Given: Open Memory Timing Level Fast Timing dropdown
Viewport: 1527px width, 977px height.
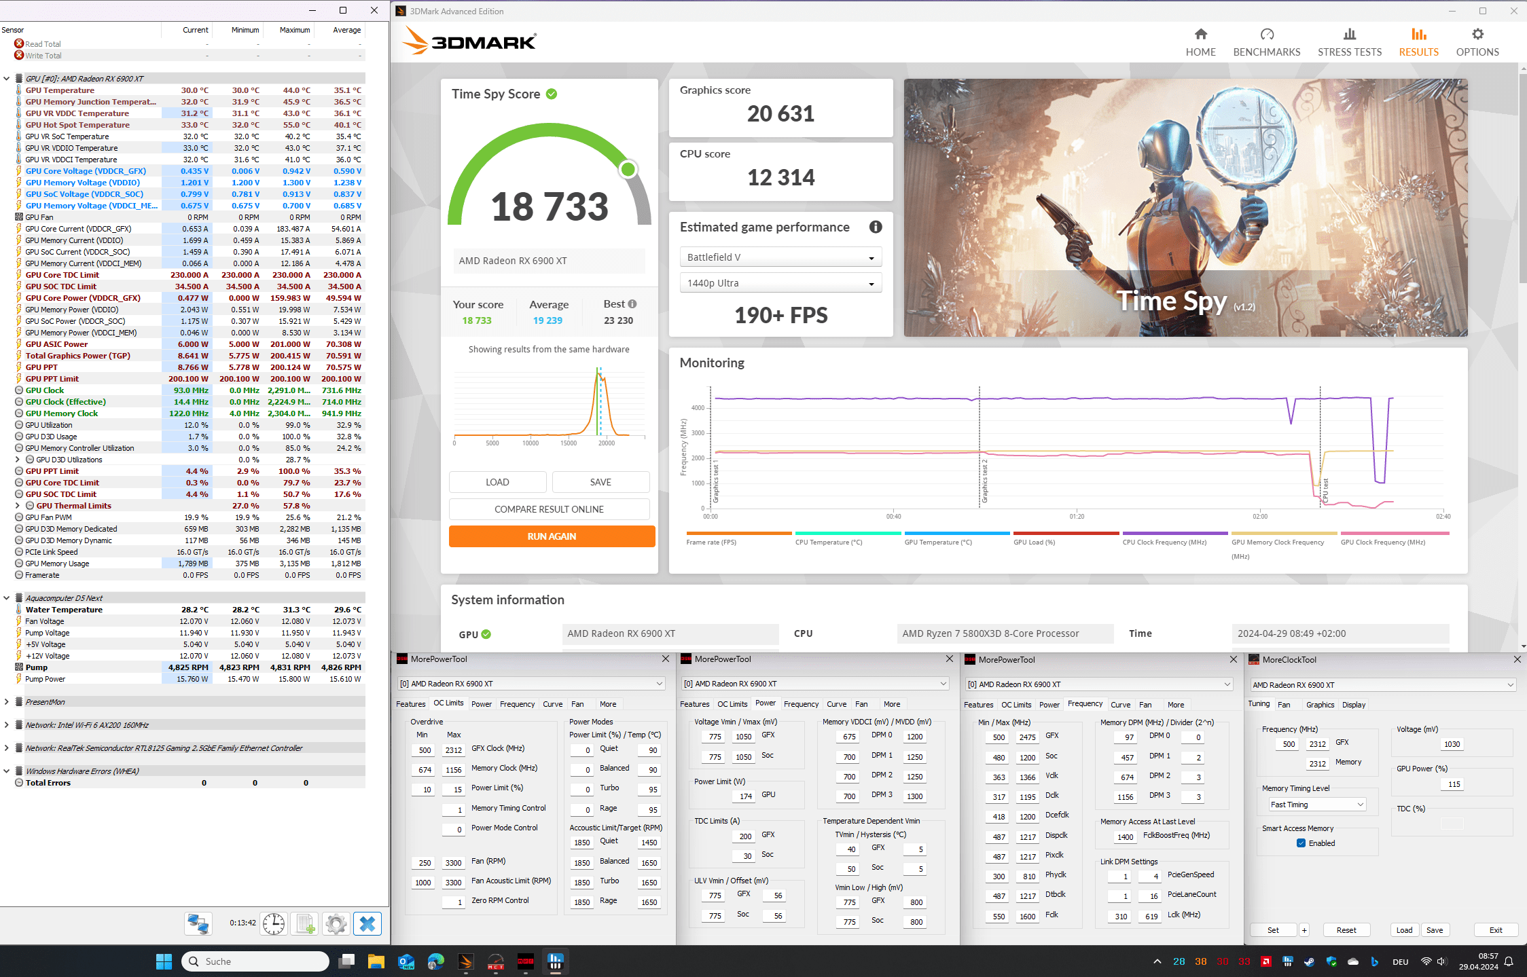Looking at the screenshot, I should click(1316, 805).
